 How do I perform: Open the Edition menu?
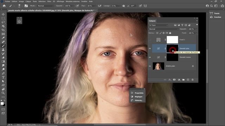click(14, 1)
